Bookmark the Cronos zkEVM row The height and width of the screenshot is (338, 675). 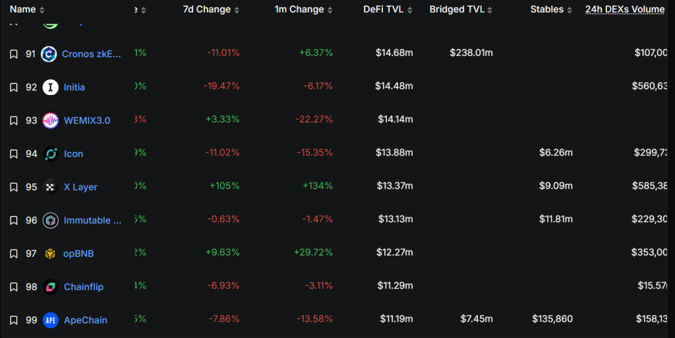coord(14,54)
